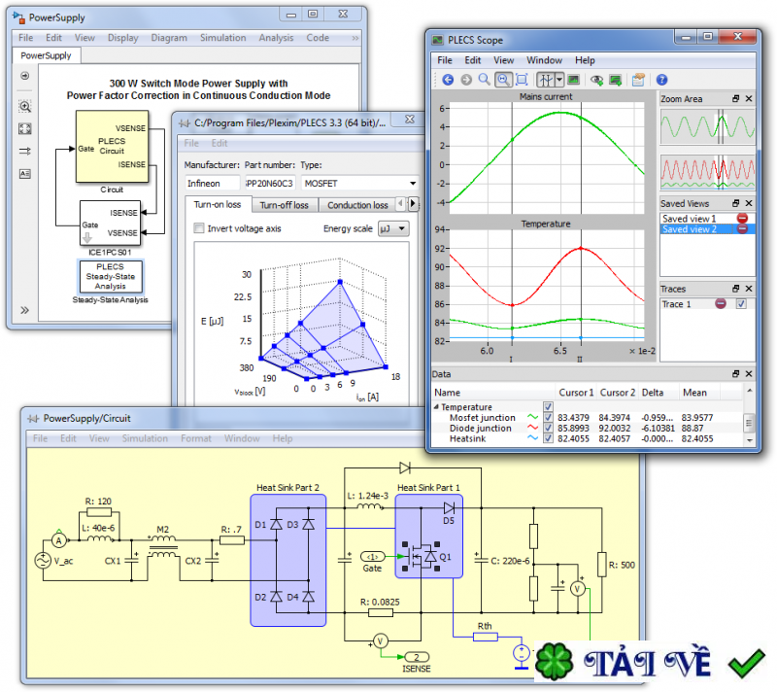The width and height of the screenshot is (777, 692).
Task: Open the Simulation menu in PowerSupply window
Action: coord(222,38)
